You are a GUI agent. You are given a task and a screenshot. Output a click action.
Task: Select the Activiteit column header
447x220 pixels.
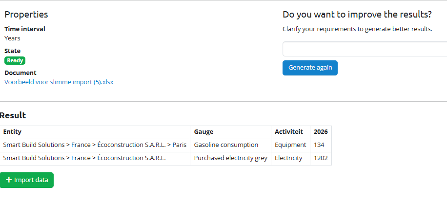[289, 132]
